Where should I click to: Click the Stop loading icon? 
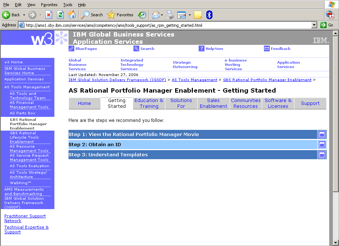(49, 15)
